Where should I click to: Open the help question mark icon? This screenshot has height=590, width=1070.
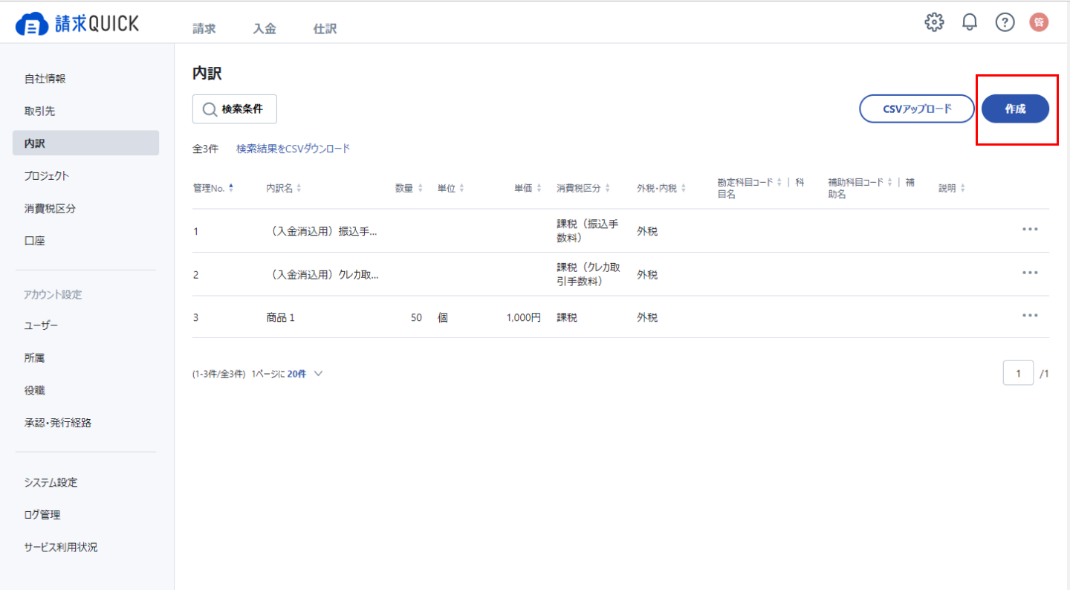1005,22
